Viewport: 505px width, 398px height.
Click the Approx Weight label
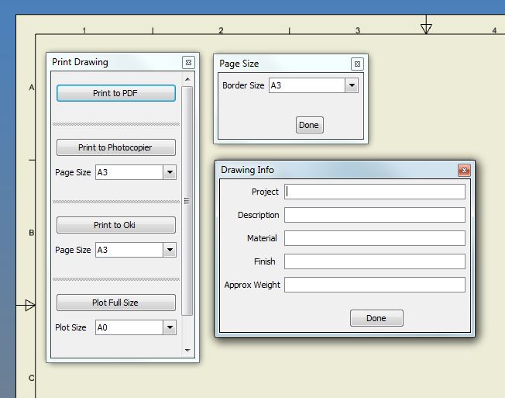pyautogui.click(x=252, y=285)
